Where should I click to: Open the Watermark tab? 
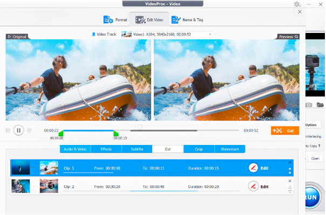click(230, 149)
